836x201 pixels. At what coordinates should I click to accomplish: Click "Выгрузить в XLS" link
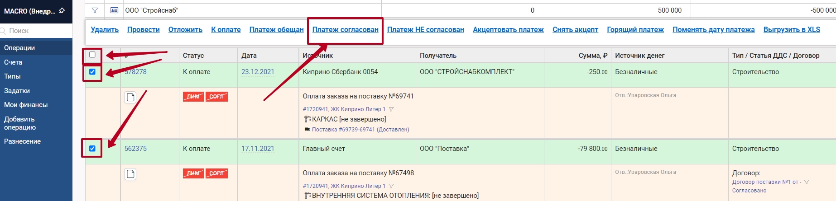(792, 30)
